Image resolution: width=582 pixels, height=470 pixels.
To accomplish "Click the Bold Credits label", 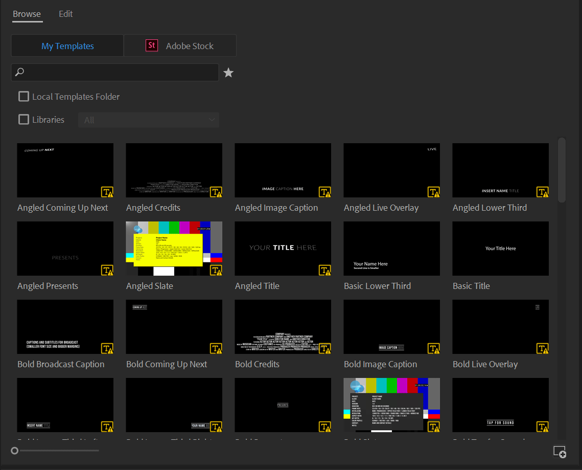I will [257, 365].
